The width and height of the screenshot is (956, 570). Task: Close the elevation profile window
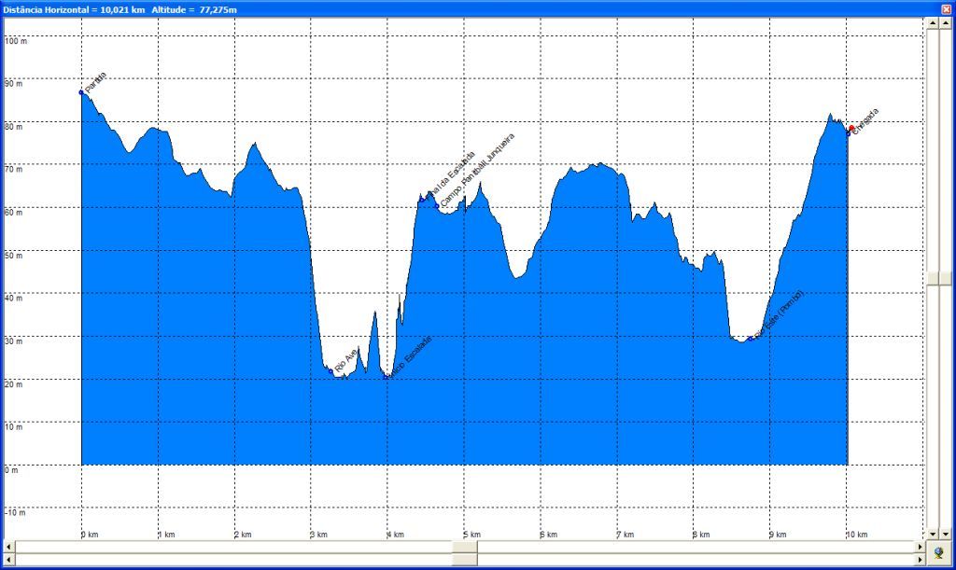pyautogui.click(x=947, y=9)
